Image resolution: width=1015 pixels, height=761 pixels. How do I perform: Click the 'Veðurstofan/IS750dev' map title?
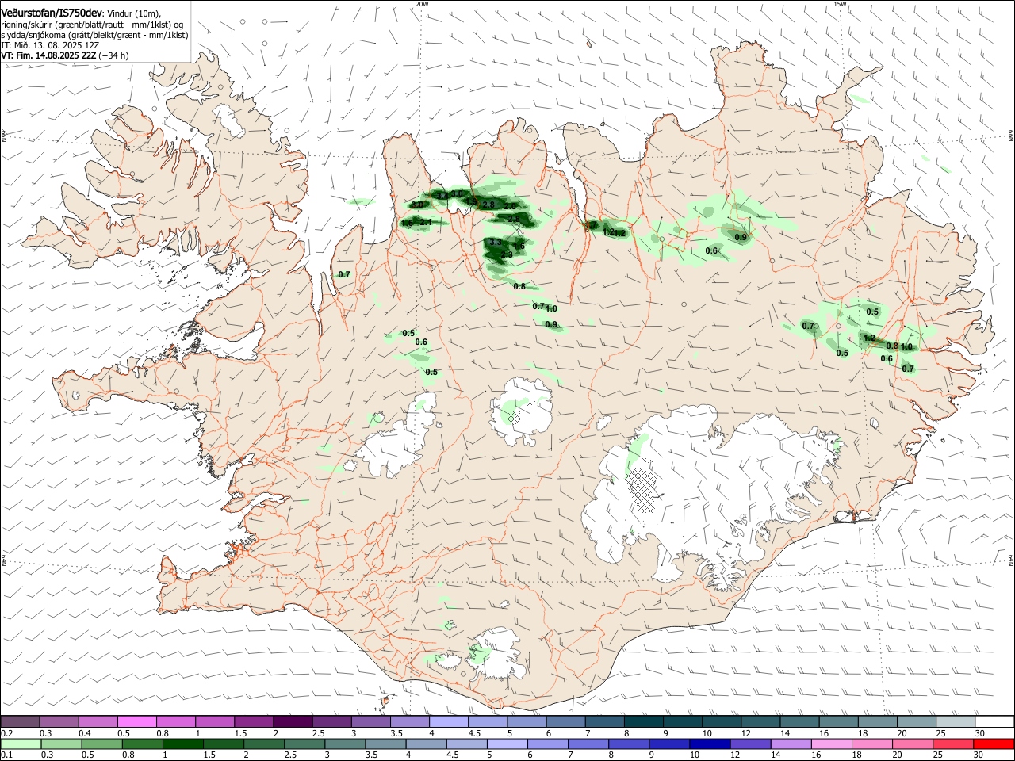point(52,13)
